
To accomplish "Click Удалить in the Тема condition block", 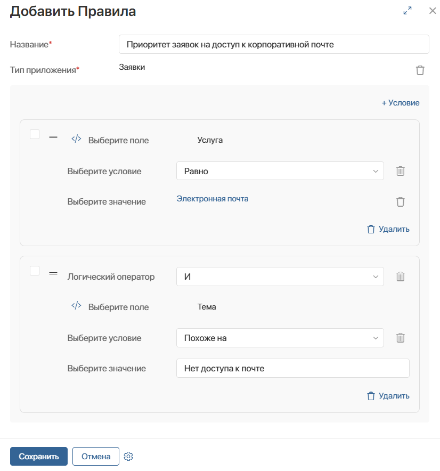I will [x=388, y=396].
